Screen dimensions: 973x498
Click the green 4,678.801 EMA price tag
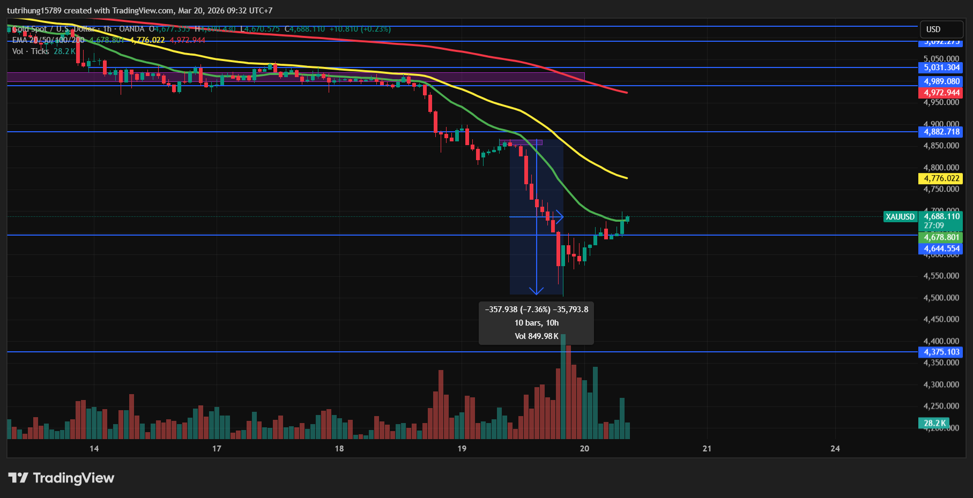941,237
